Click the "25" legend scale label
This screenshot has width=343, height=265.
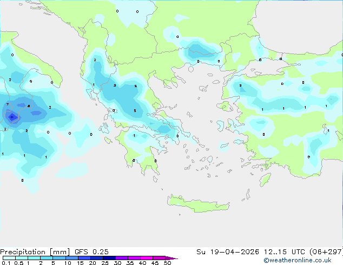(x=105, y=263)
